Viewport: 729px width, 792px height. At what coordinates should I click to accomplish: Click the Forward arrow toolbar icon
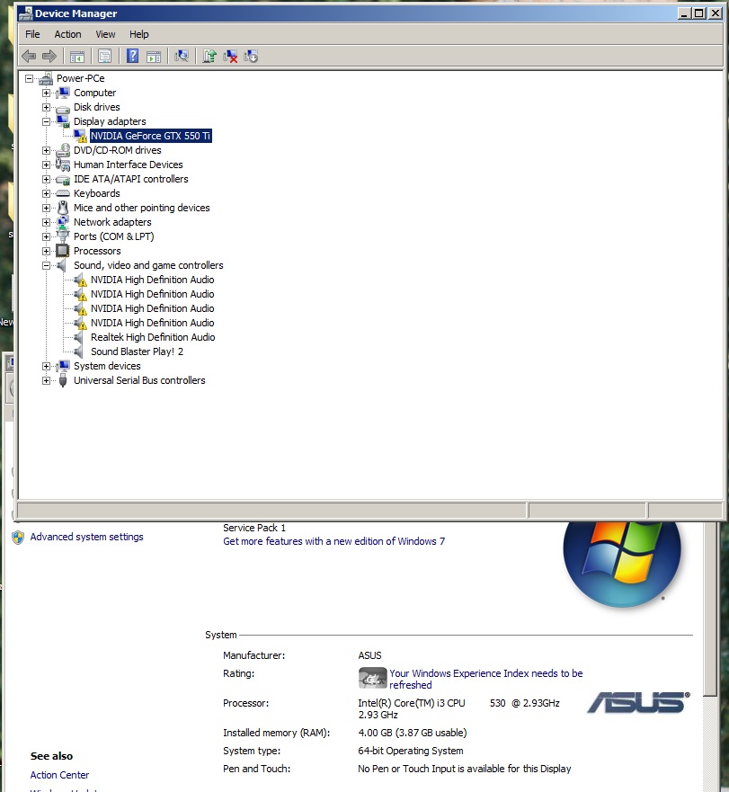pos(49,56)
